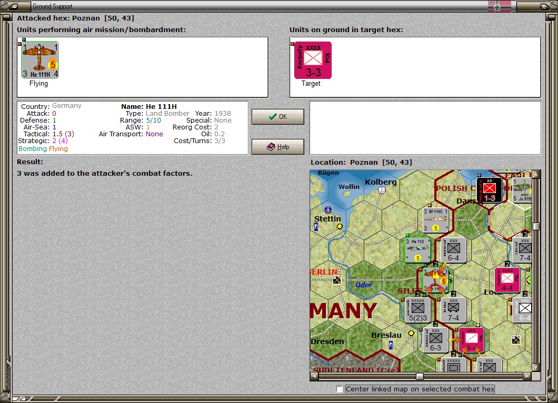
Task: Click the German flag icon in title bar
Action: (499, 6)
